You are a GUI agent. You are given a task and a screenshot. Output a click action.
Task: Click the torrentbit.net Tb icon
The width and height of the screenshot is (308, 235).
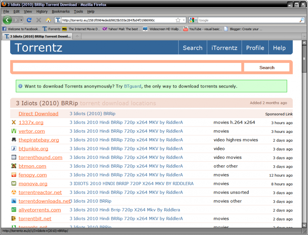[14, 218]
